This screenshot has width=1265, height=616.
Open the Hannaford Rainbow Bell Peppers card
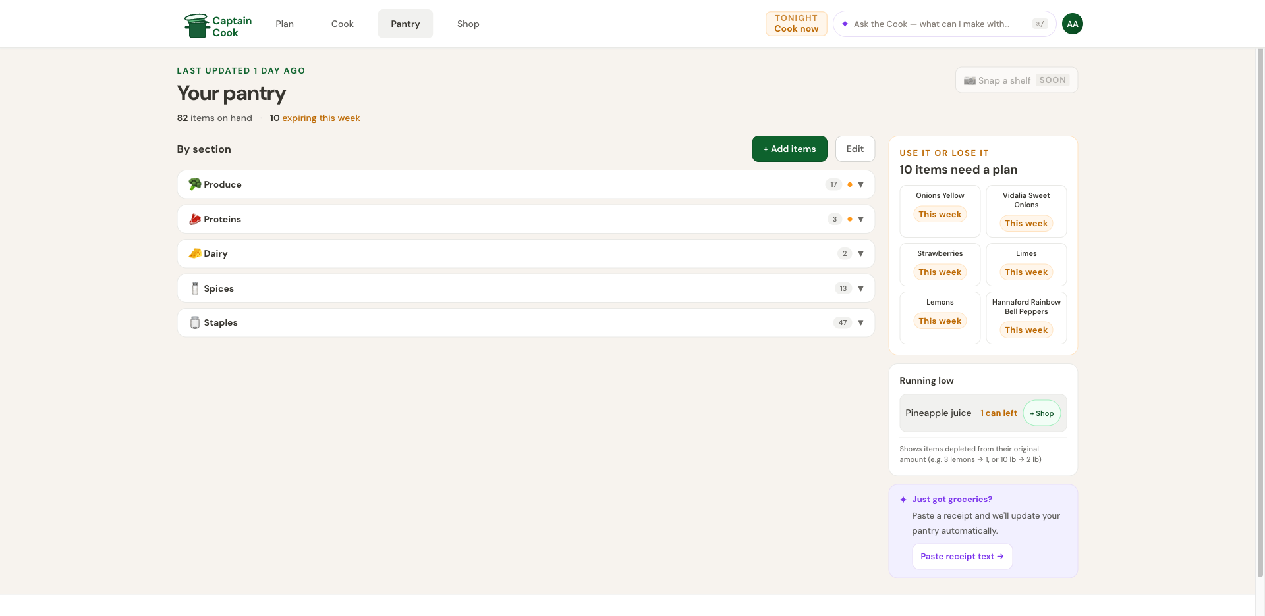coord(1026,317)
